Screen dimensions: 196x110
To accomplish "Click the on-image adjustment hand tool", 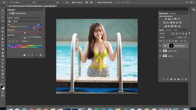I will click(9, 21).
